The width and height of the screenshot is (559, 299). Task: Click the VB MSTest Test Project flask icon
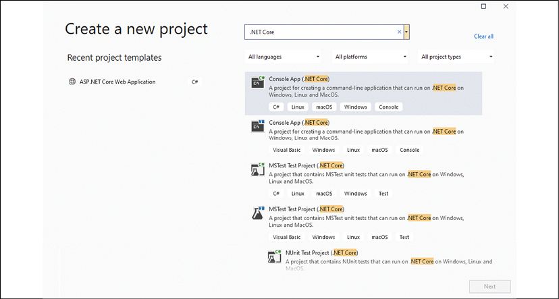tap(258, 213)
